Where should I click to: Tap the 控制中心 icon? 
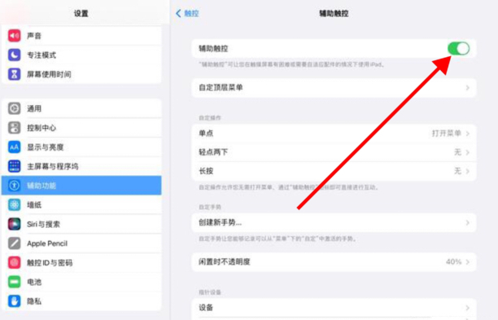14,128
